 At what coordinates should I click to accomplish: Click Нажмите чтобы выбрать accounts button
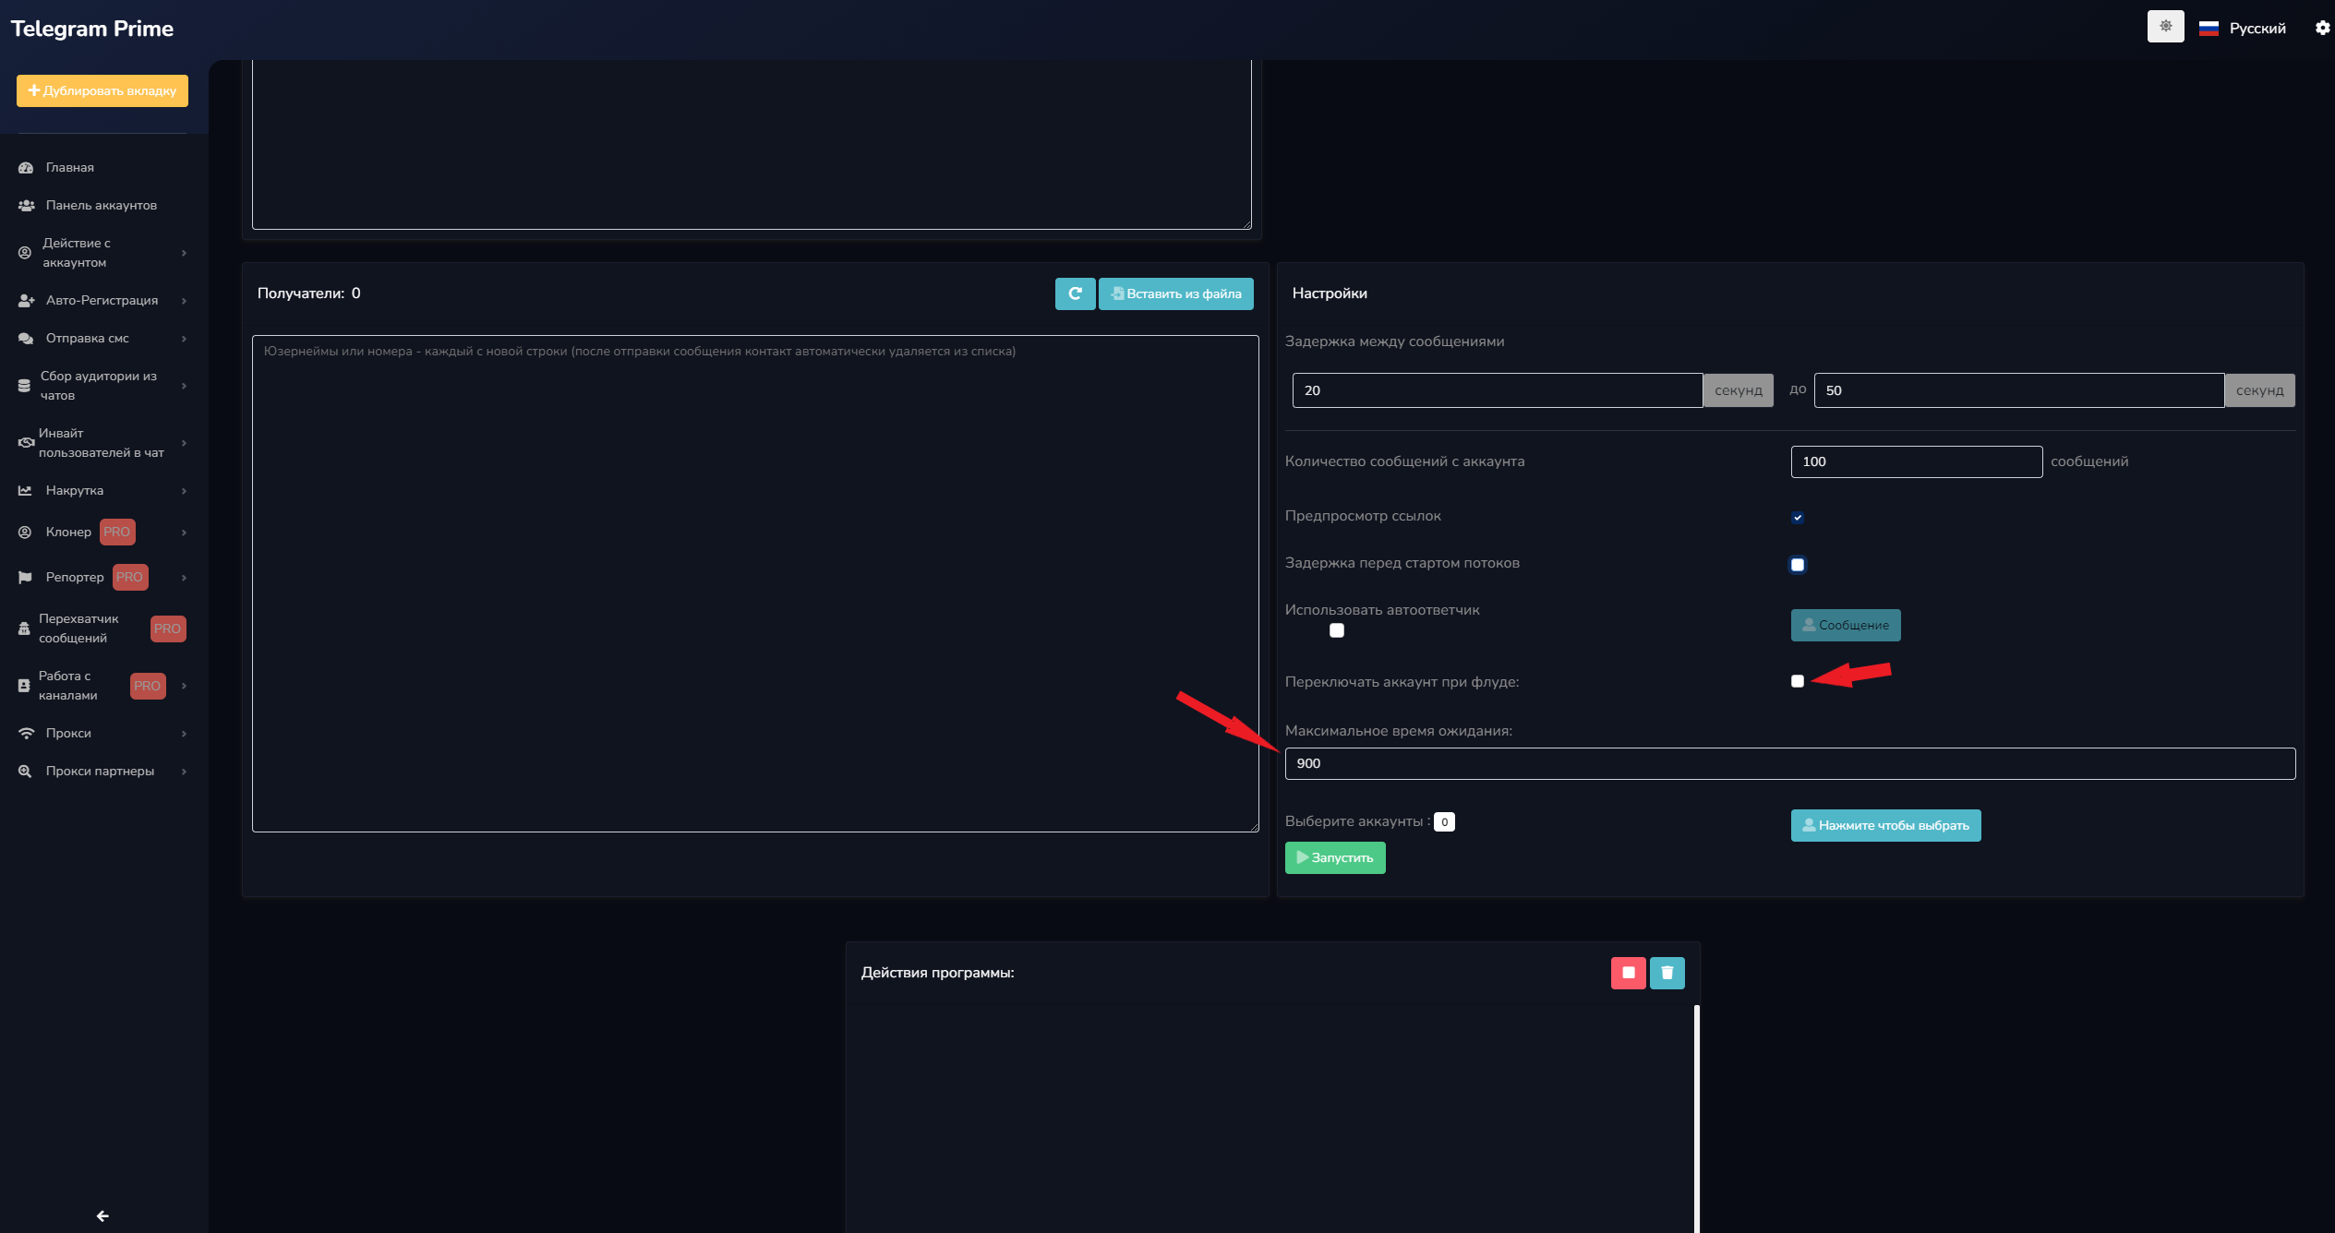point(1885,825)
